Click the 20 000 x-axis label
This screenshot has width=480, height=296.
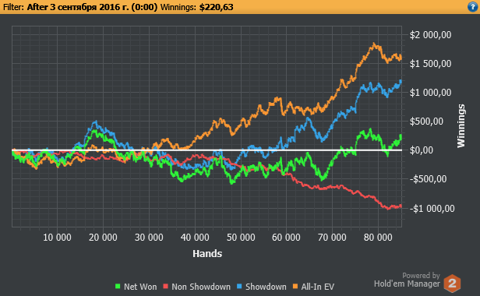coord(103,238)
